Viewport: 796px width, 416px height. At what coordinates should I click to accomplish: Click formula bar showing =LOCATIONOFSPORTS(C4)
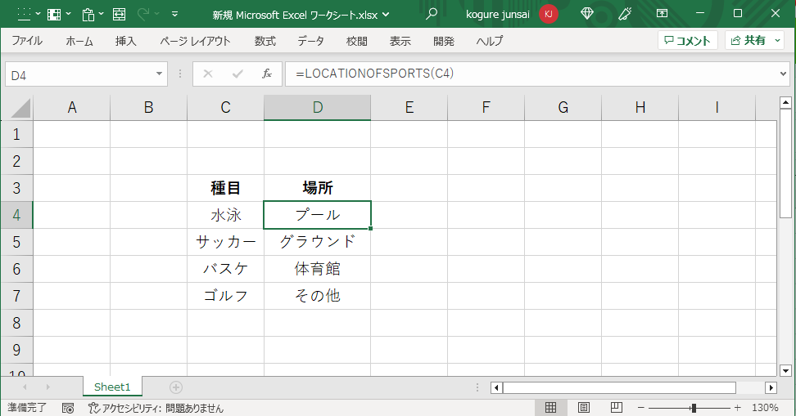[531, 74]
